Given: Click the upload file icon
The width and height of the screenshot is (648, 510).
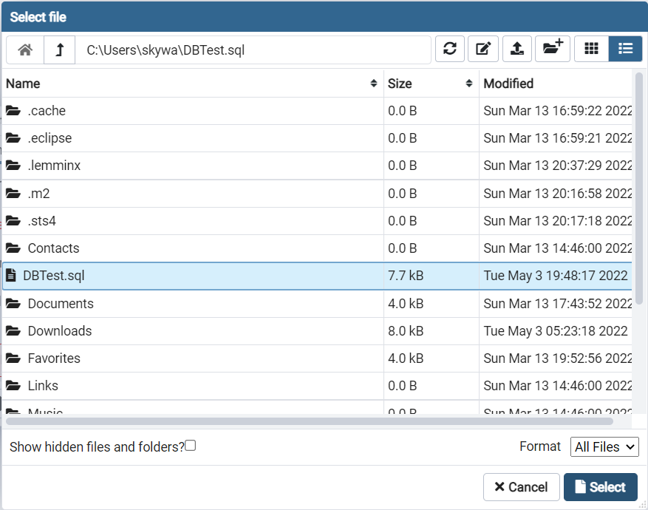Looking at the screenshot, I should click(517, 49).
